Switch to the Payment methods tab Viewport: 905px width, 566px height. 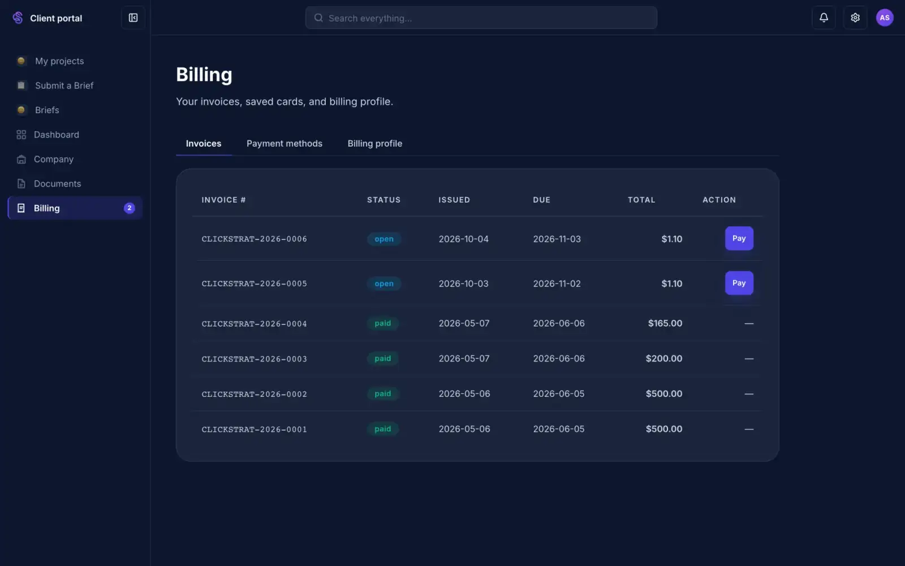(x=285, y=144)
